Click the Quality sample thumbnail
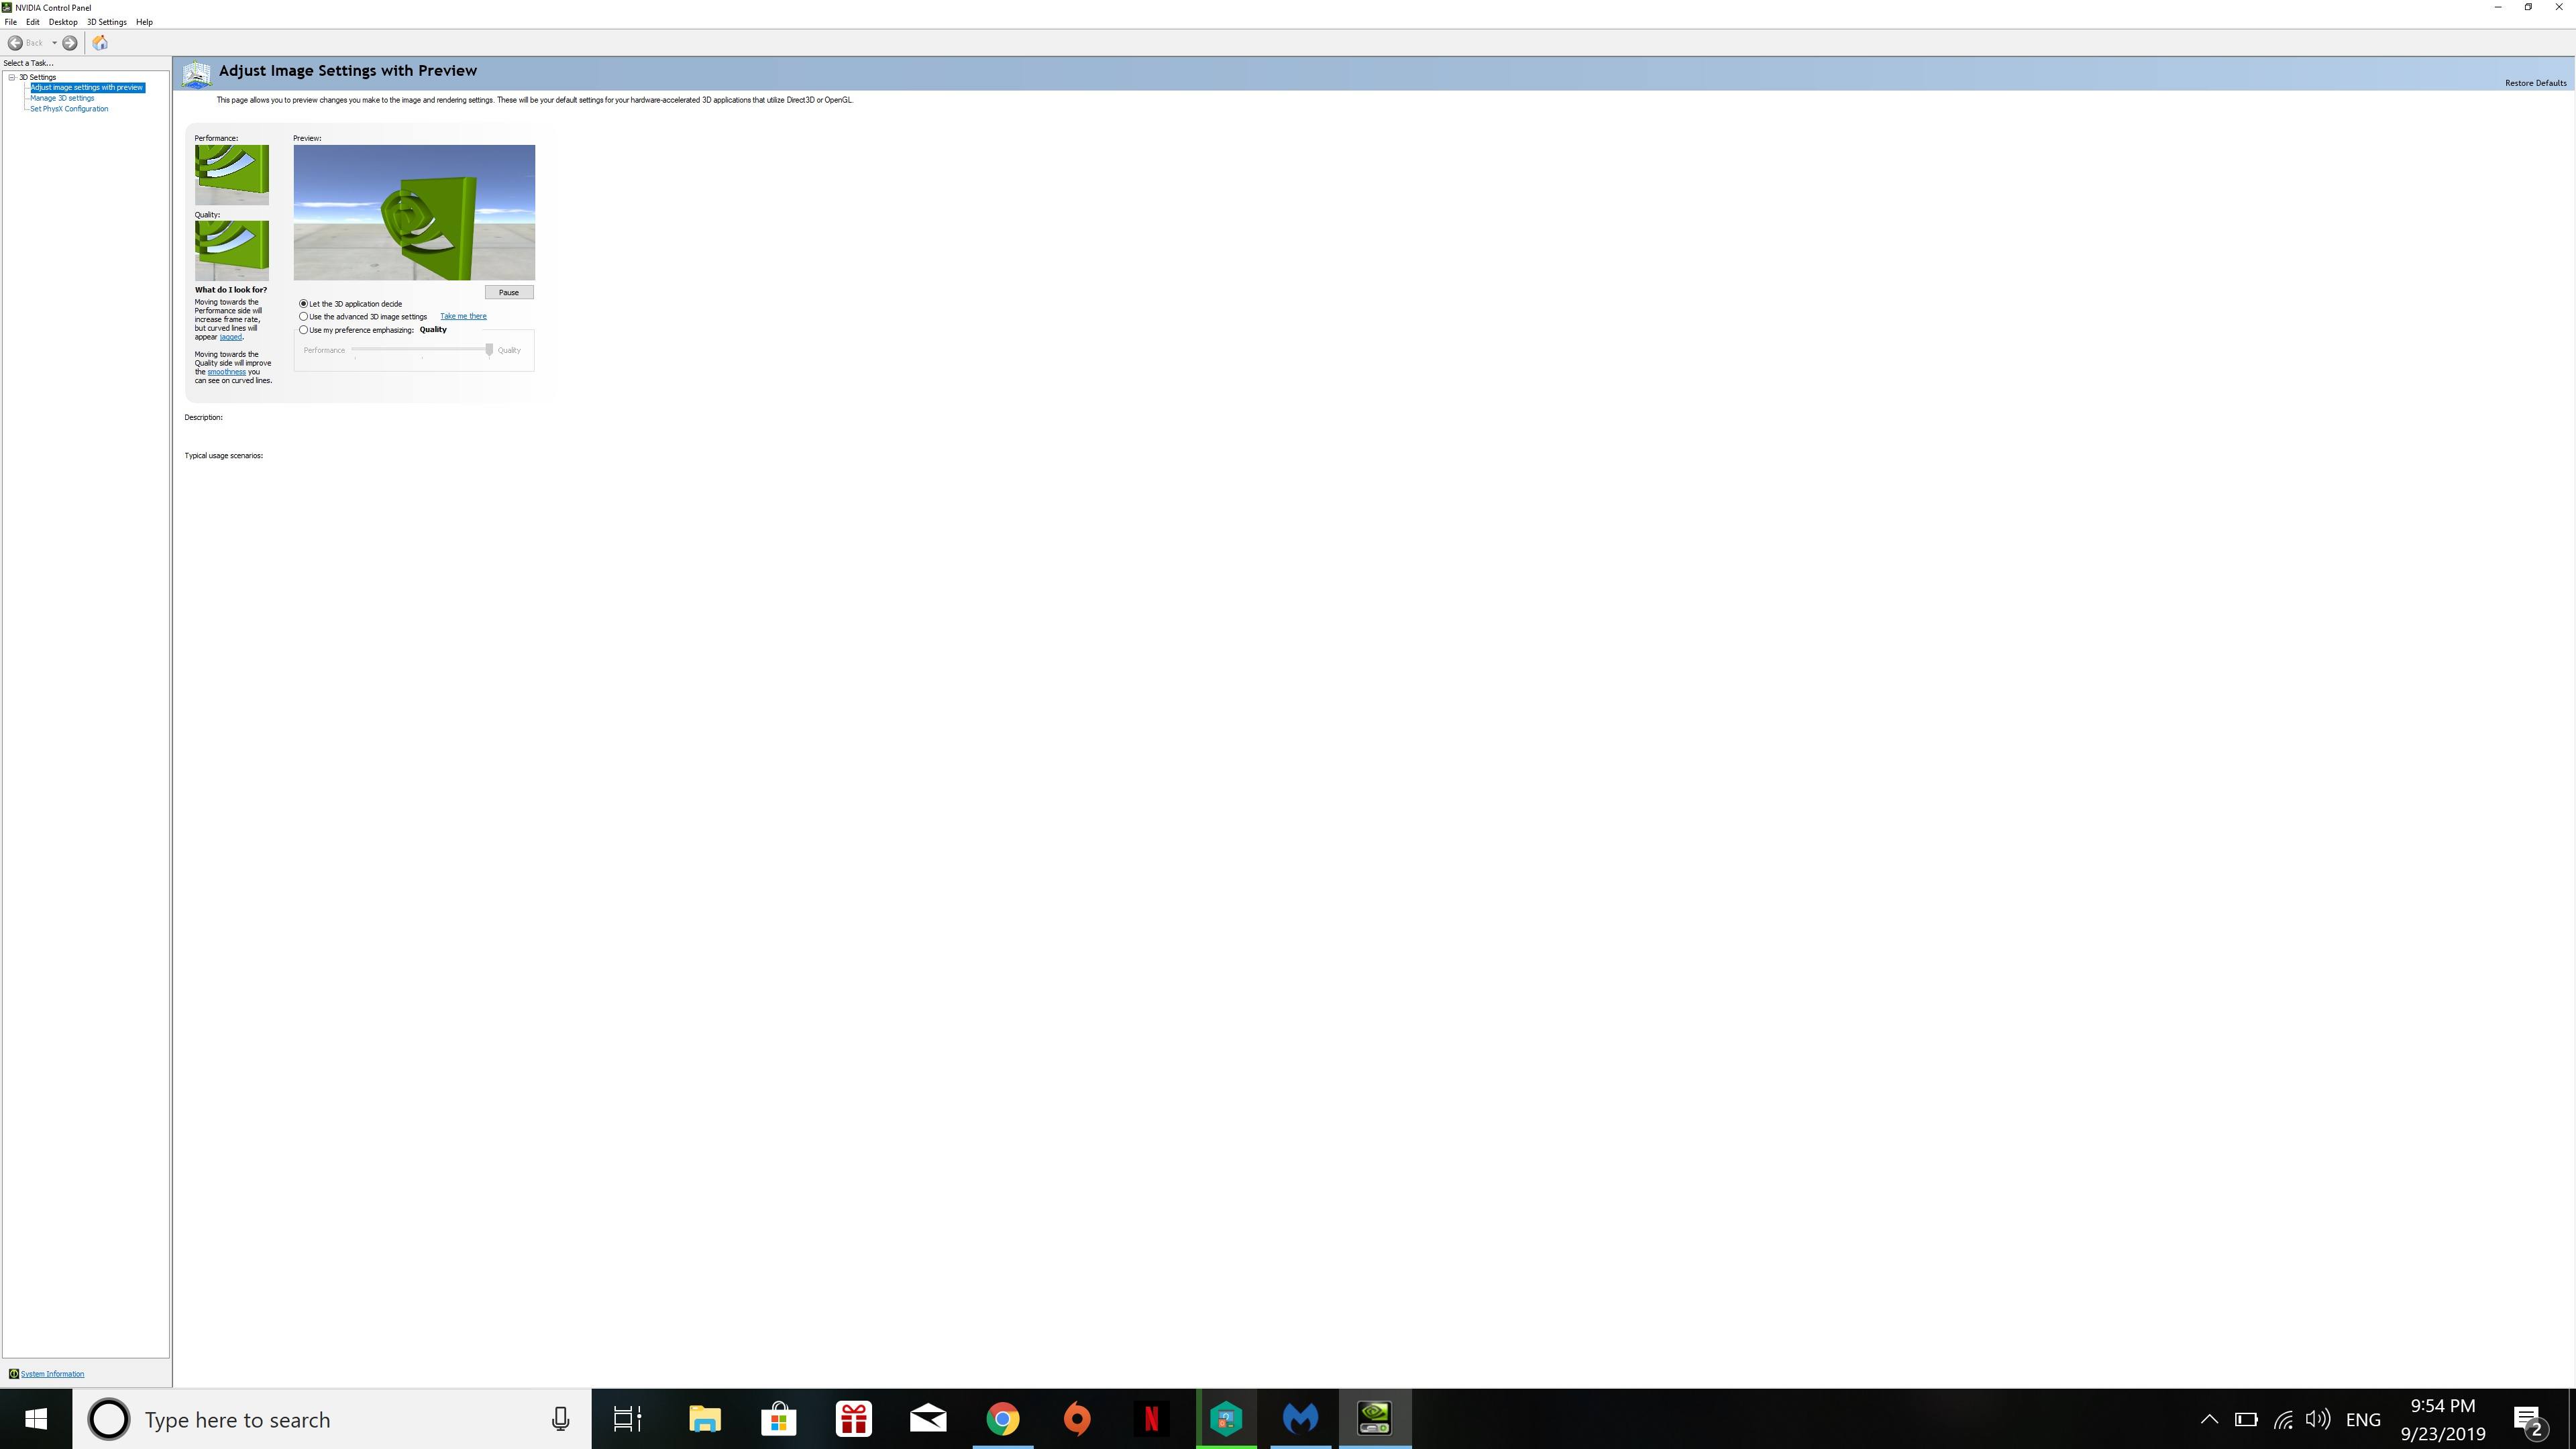The image size is (2576, 1449). [x=232, y=251]
